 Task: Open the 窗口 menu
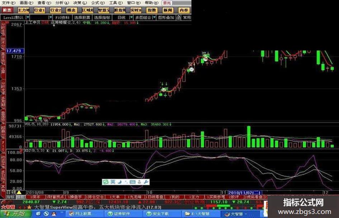133,3
